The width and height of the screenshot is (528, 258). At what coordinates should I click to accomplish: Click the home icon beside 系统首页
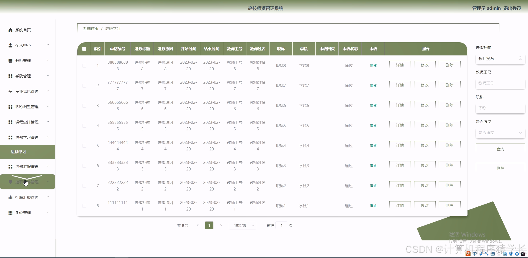coord(10,30)
